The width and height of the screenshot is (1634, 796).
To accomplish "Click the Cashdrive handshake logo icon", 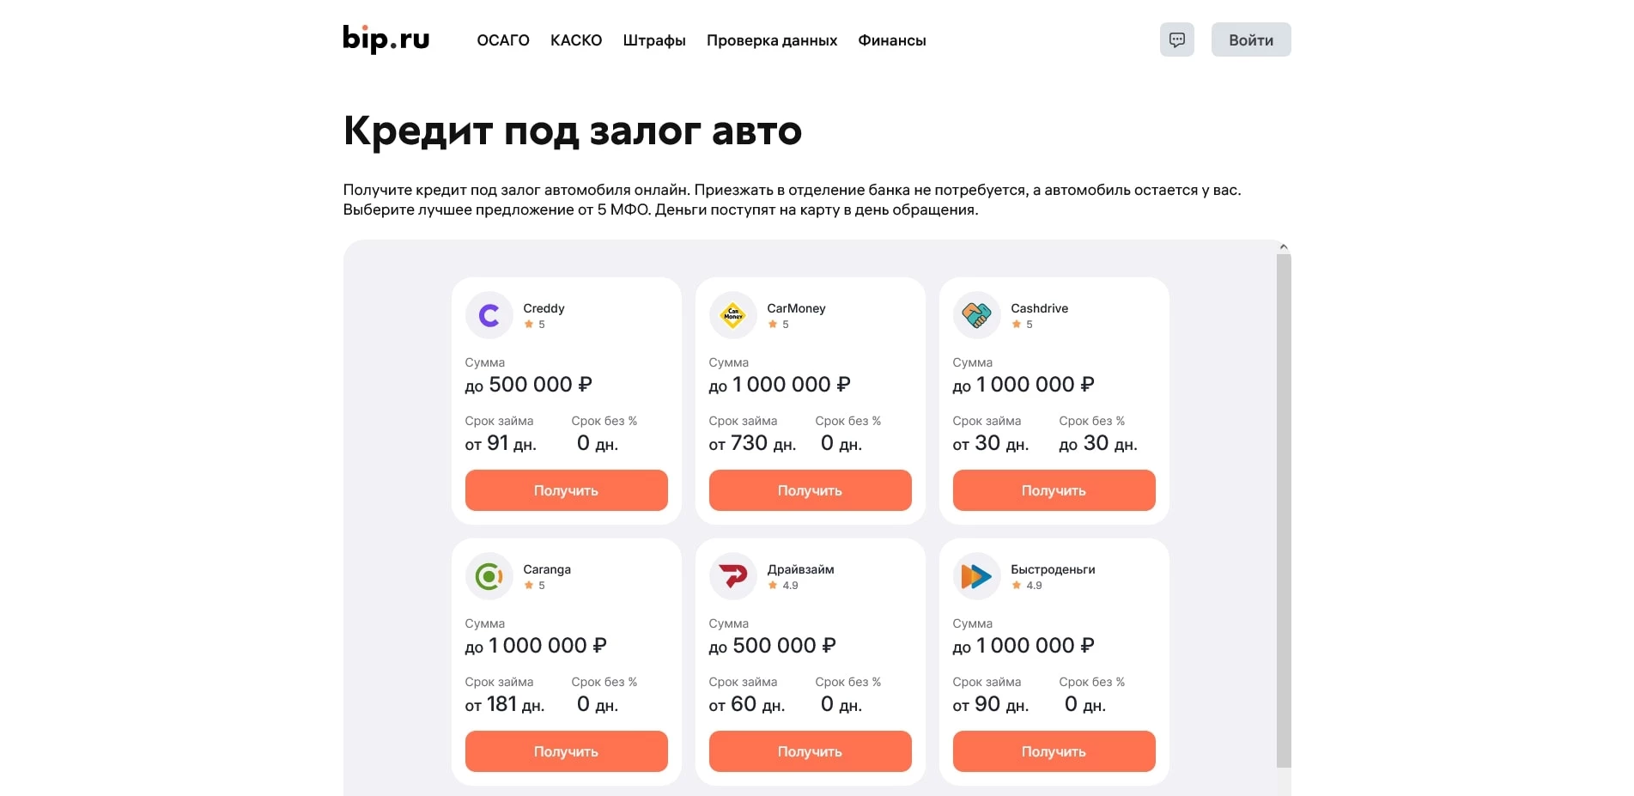I will pos(976,315).
